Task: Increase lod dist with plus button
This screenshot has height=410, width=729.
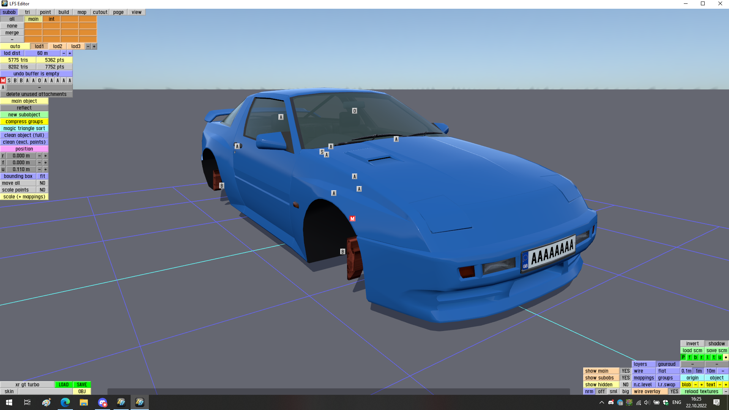Action: (x=70, y=53)
